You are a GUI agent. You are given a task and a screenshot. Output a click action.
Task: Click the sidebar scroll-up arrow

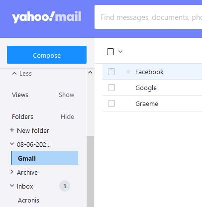pyautogui.click(x=90, y=72)
